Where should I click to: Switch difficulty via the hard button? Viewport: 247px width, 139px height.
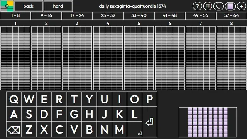(x=58, y=6)
